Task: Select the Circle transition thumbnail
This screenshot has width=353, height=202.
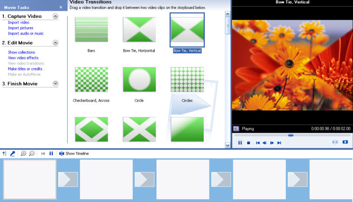Action: click(139, 80)
